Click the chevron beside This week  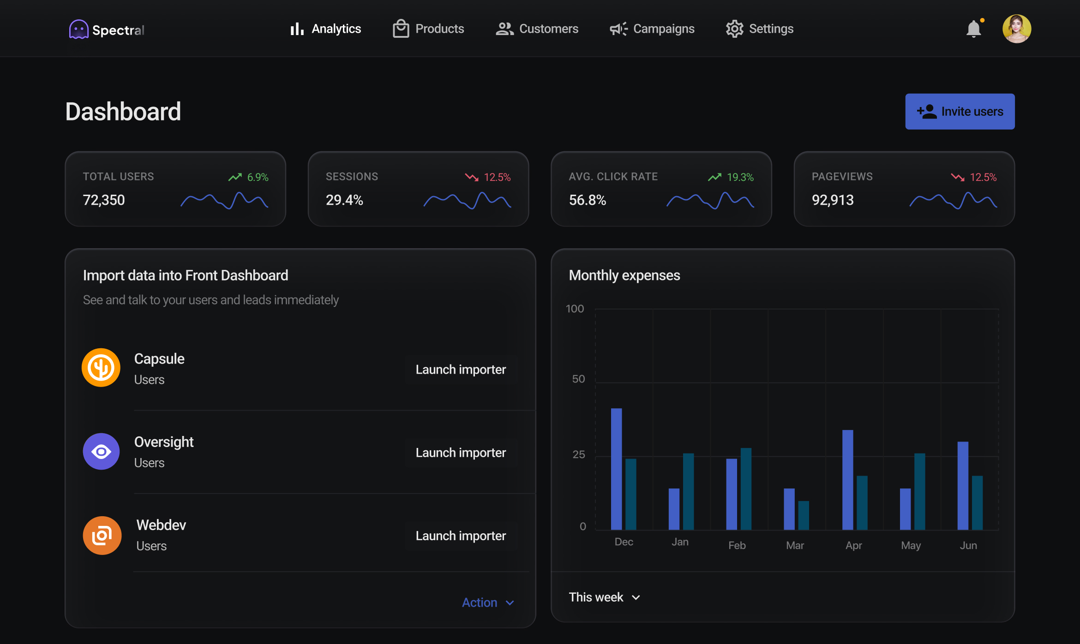tap(636, 597)
